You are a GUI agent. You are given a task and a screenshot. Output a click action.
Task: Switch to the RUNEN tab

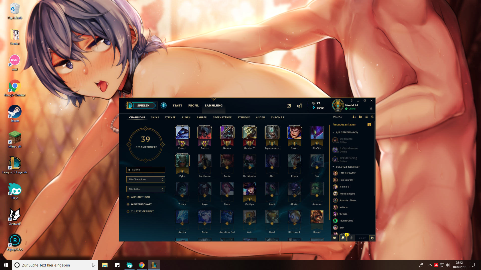point(186,117)
